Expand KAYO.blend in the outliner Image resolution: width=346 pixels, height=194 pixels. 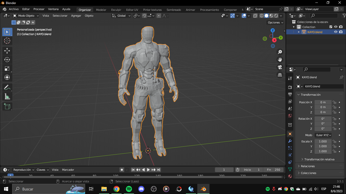299,32
